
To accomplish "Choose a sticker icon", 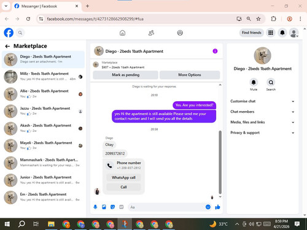I will (x=112, y=207).
